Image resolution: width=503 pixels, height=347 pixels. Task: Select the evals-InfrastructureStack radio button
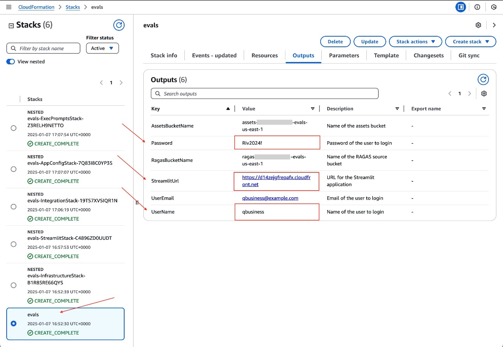[x=14, y=285]
